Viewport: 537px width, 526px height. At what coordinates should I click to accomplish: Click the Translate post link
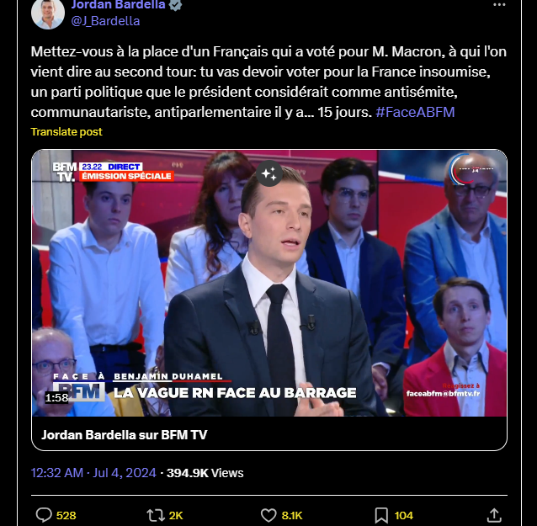point(66,131)
